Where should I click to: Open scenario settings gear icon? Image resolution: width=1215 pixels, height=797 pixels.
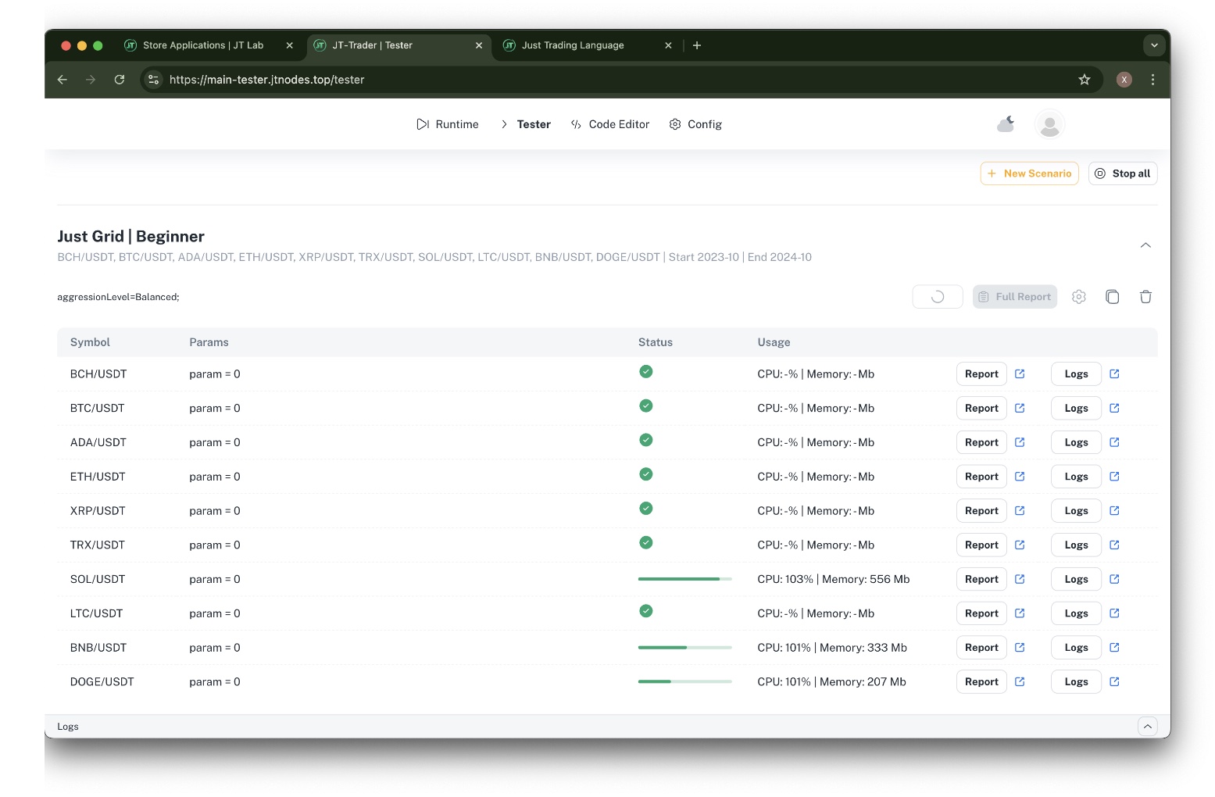pyautogui.click(x=1079, y=297)
